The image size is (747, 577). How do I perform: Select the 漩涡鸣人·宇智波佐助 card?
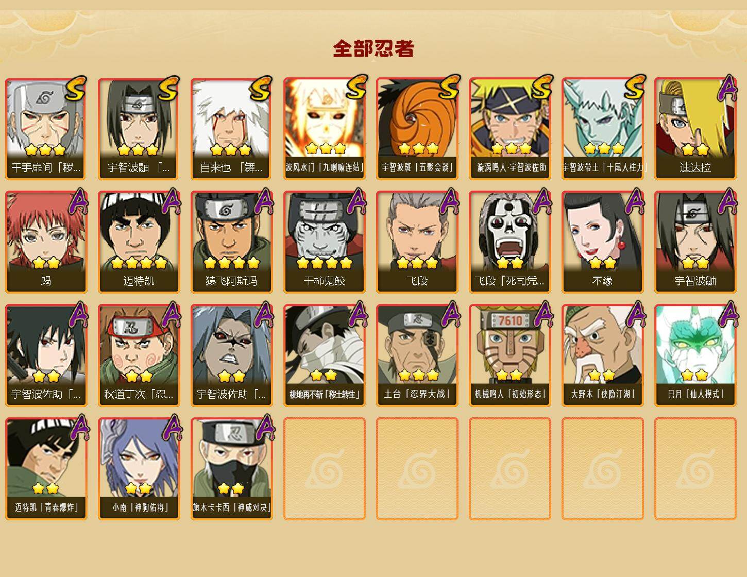click(510, 129)
